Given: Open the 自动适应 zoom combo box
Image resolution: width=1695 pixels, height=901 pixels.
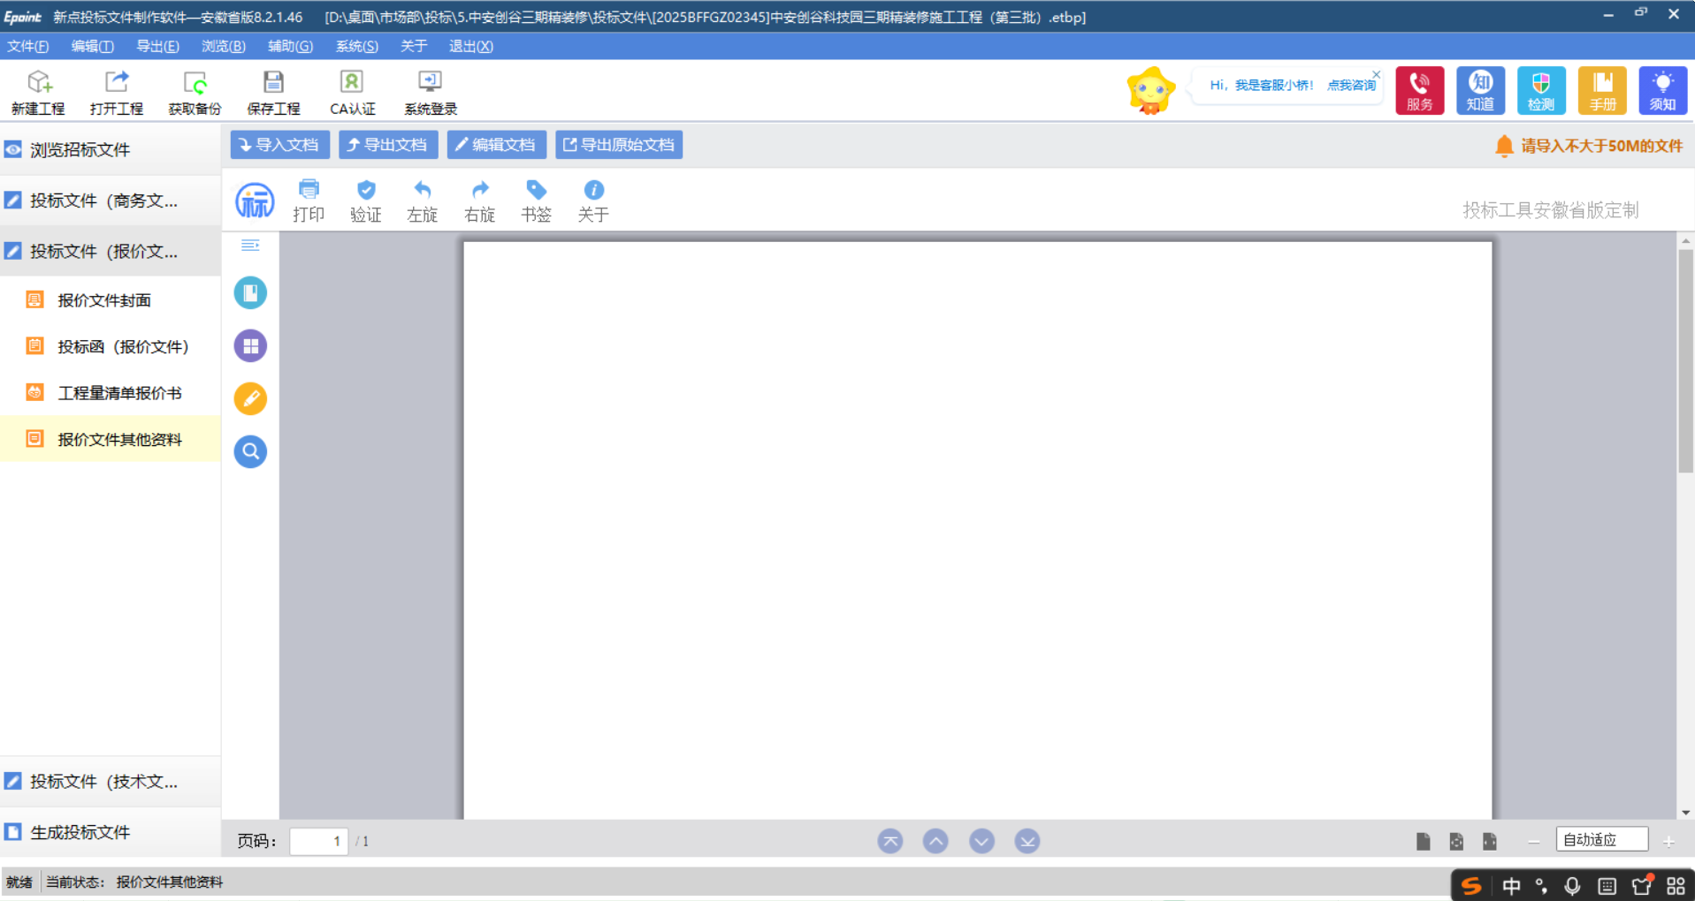Looking at the screenshot, I should pyautogui.click(x=1601, y=840).
